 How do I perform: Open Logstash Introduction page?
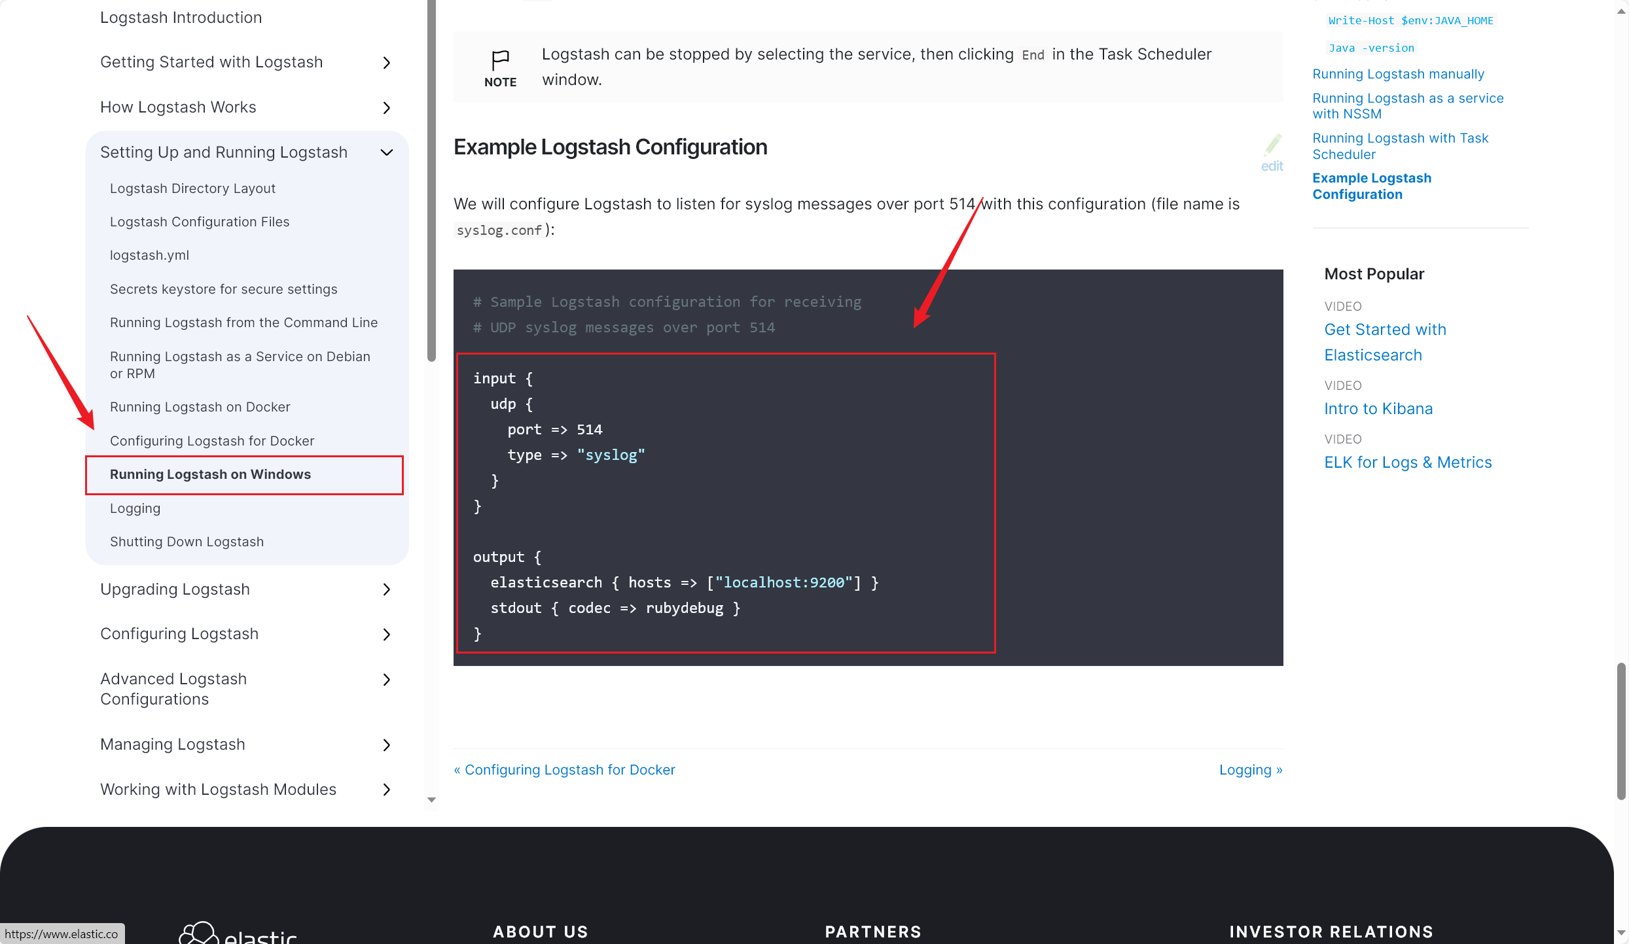click(181, 18)
